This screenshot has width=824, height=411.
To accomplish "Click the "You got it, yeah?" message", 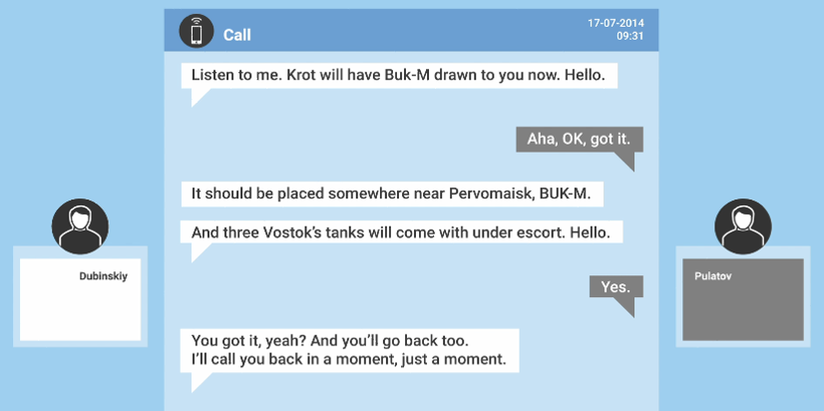I will [350, 349].
